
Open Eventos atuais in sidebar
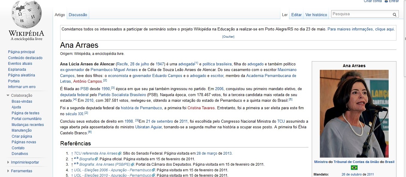(x=20, y=64)
